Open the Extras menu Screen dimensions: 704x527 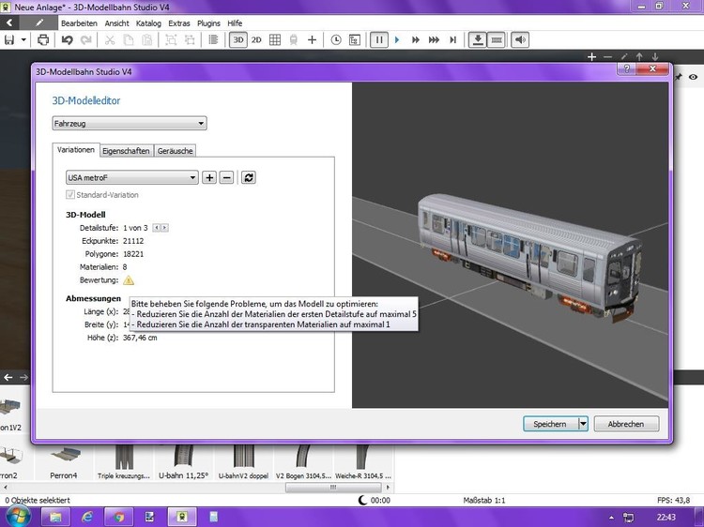(x=179, y=23)
